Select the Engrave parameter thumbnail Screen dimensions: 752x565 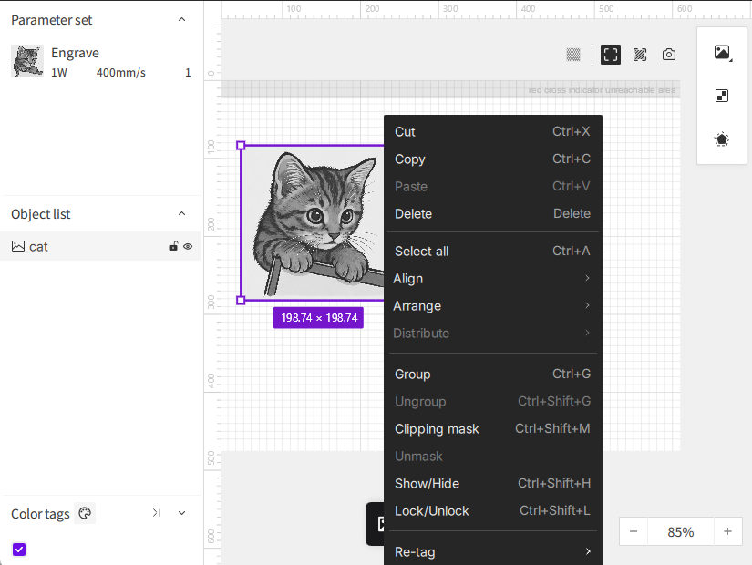tap(27, 62)
